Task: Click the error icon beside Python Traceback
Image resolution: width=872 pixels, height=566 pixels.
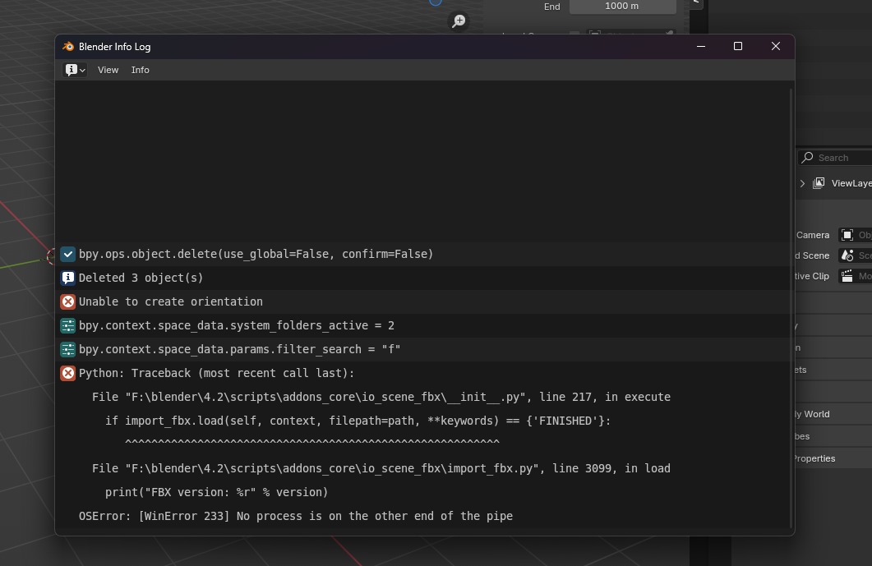Action: [x=68, y=373]
